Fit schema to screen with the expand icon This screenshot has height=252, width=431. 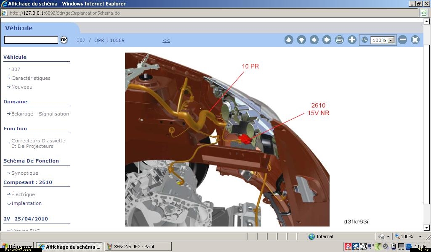(x=415, y=40)
